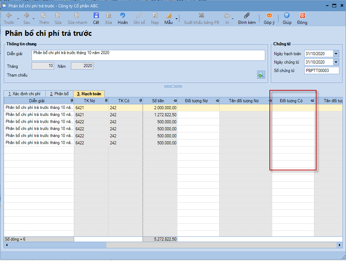Select the amount cell 2.000.000,00
The width and height of the screenshot is (346, 261).
click(160, 107)
